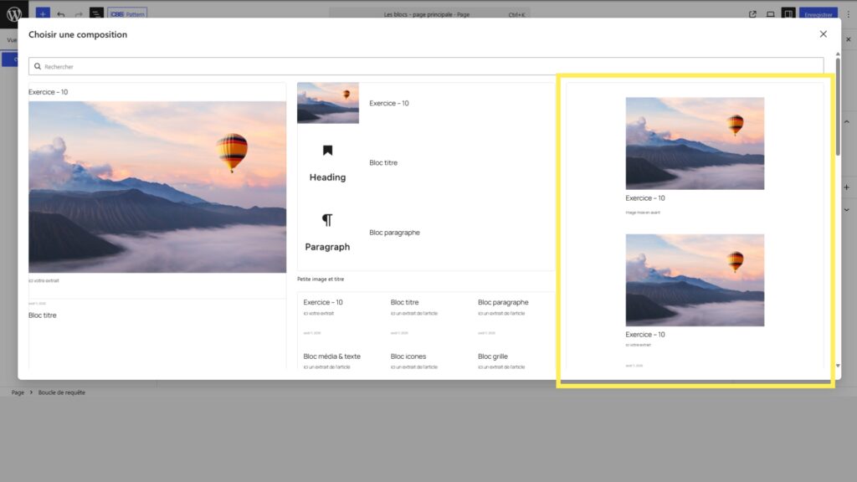Screen dimensions: 857x482
Task: Click the sidebar plus add icon
Action: [x=847, y=187]
